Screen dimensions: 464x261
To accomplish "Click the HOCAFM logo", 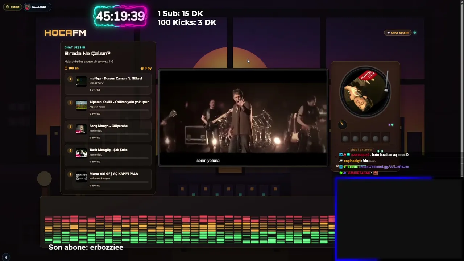I will pos(65,33).
